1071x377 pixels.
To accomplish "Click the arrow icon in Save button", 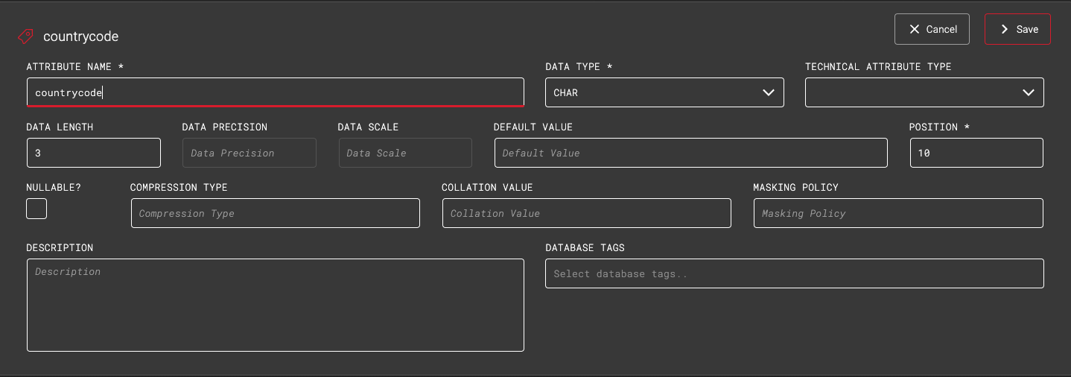I will tap(1004, 29).
